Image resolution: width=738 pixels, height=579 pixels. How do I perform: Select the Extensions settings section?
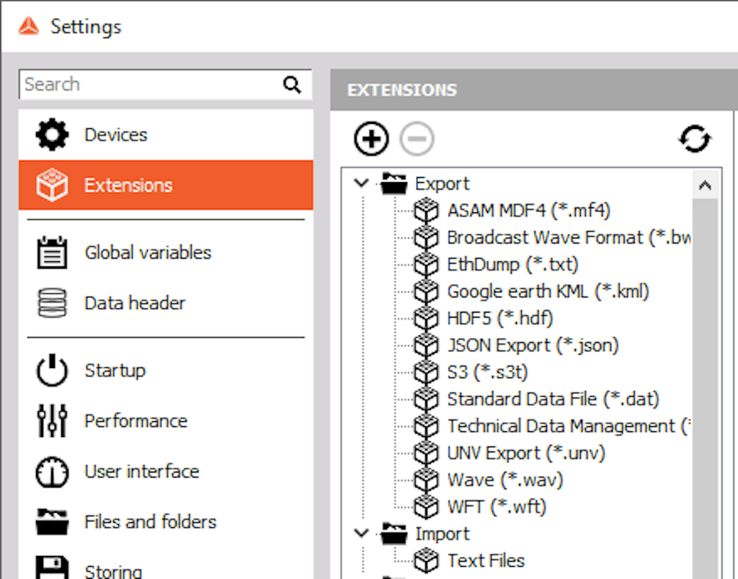[x=166, y=185]
